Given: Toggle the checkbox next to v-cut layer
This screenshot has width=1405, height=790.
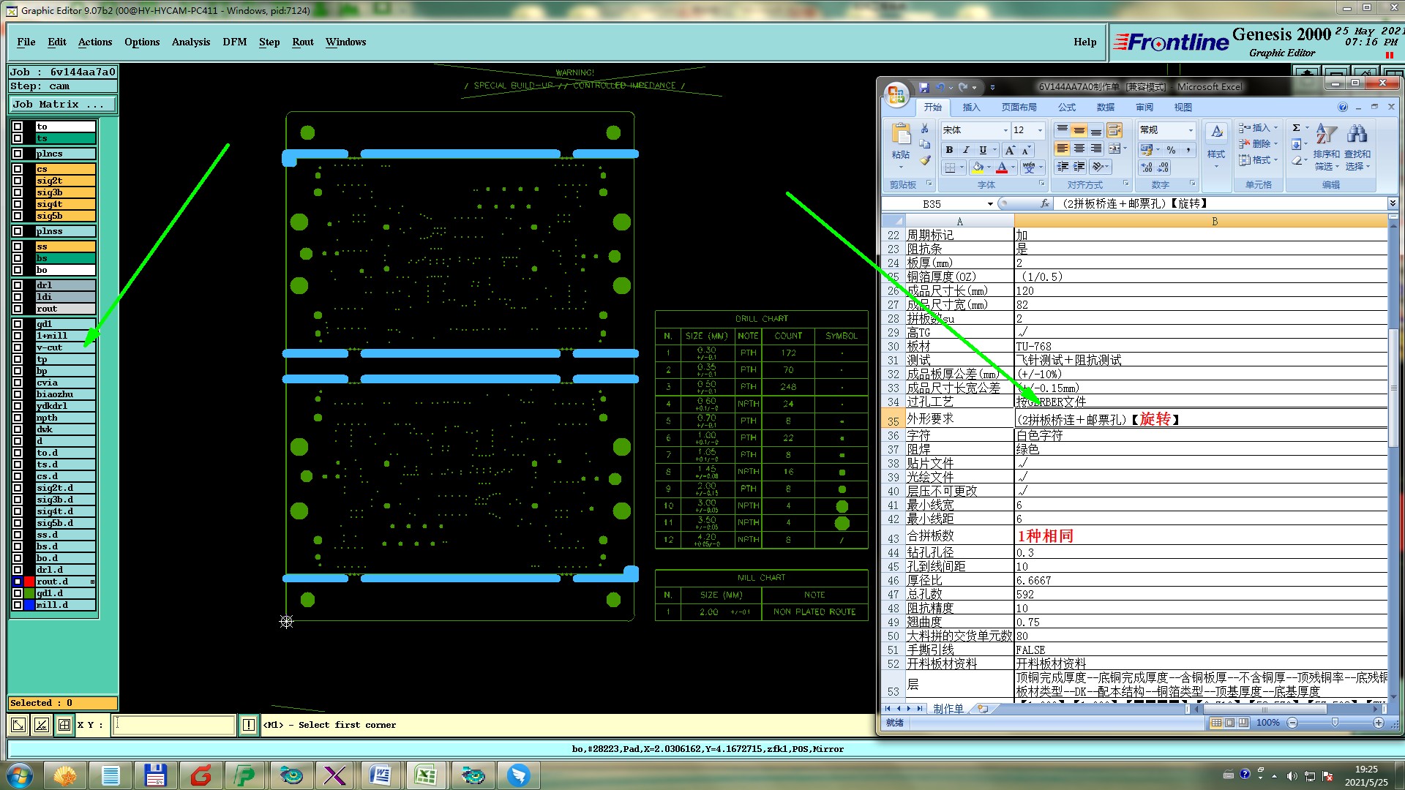Looking at the screenshot, I should (x=18, y=347).
